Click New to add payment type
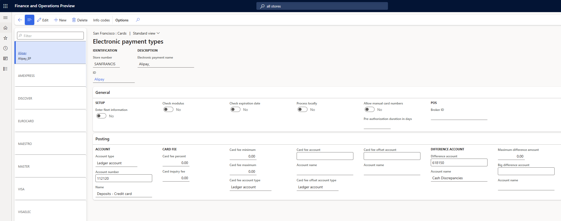Image resolution: width=561 pixels, height=221 pixels. (60, 20)
